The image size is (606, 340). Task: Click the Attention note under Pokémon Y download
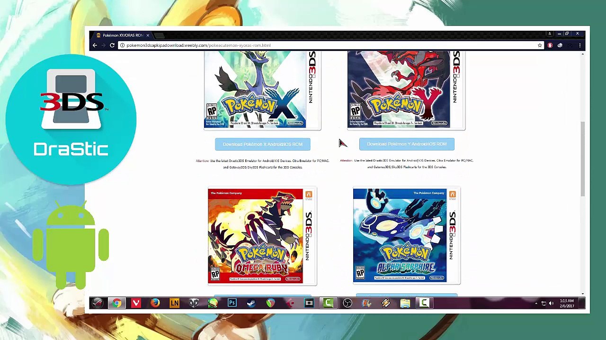pyautogui.click(x=407, y=164)
